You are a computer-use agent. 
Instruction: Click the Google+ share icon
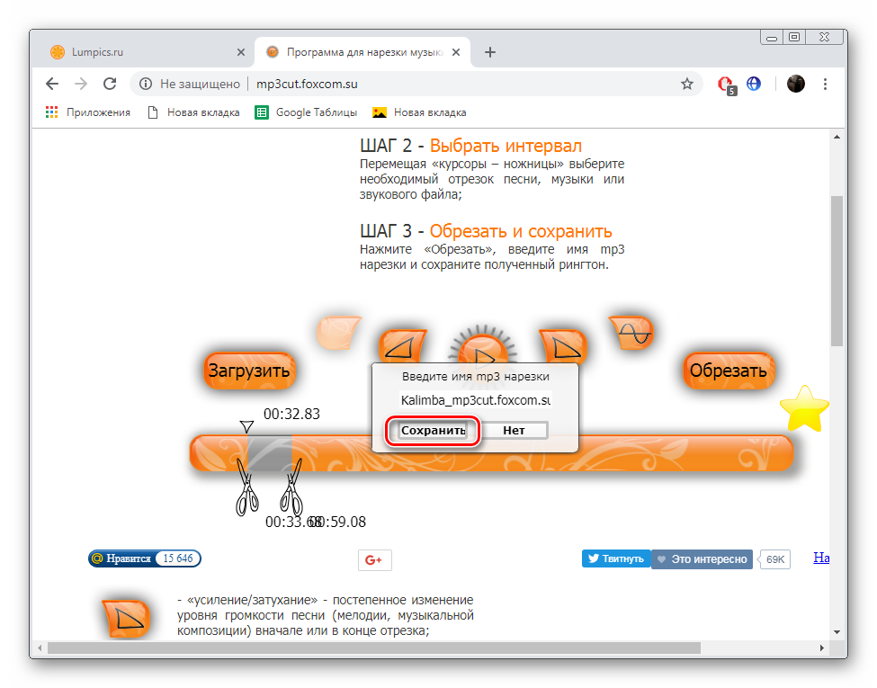[x=374, y=559]
